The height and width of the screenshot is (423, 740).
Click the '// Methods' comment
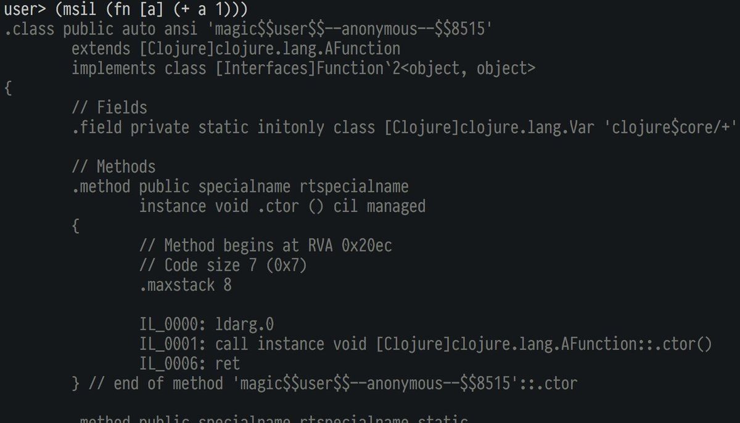pyautogui.click(x=114, y=166)
